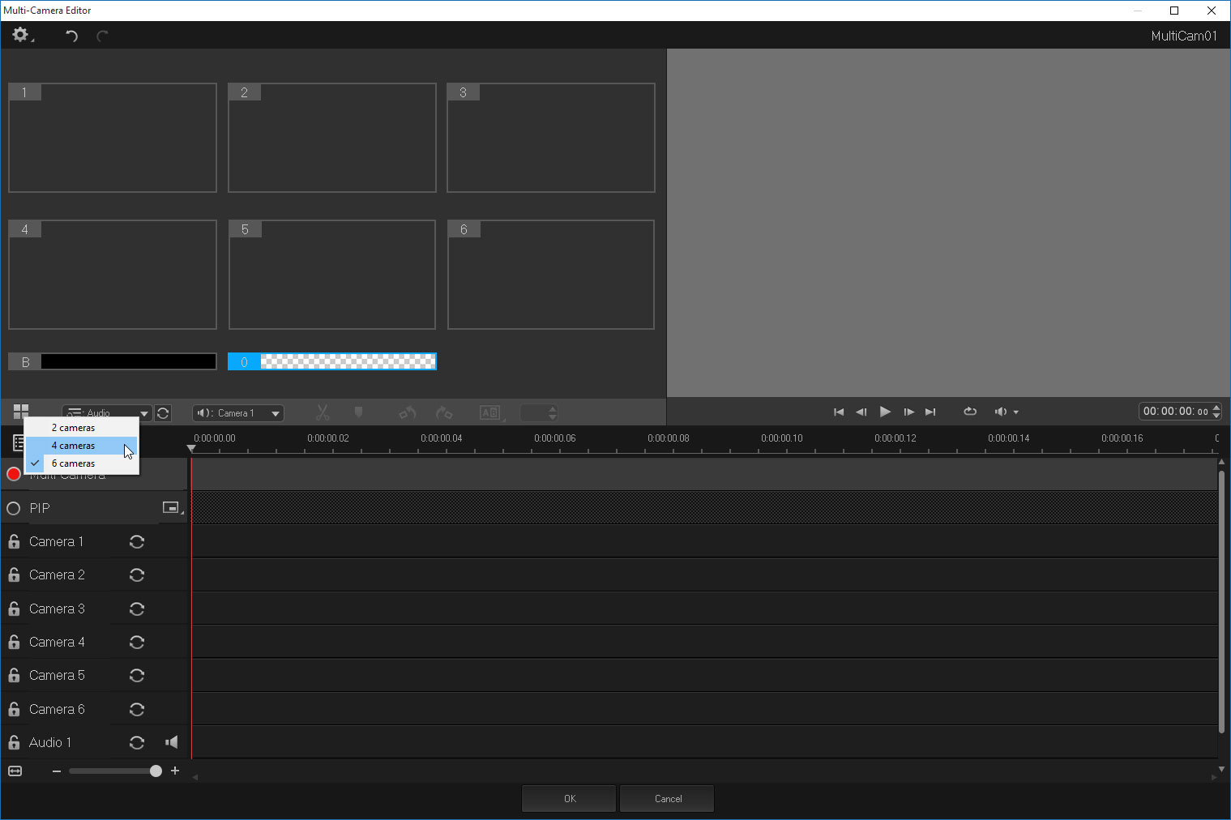Sync the Camera 6 track
Viewport: 1231px width, 820px height.
coord(137,709)
